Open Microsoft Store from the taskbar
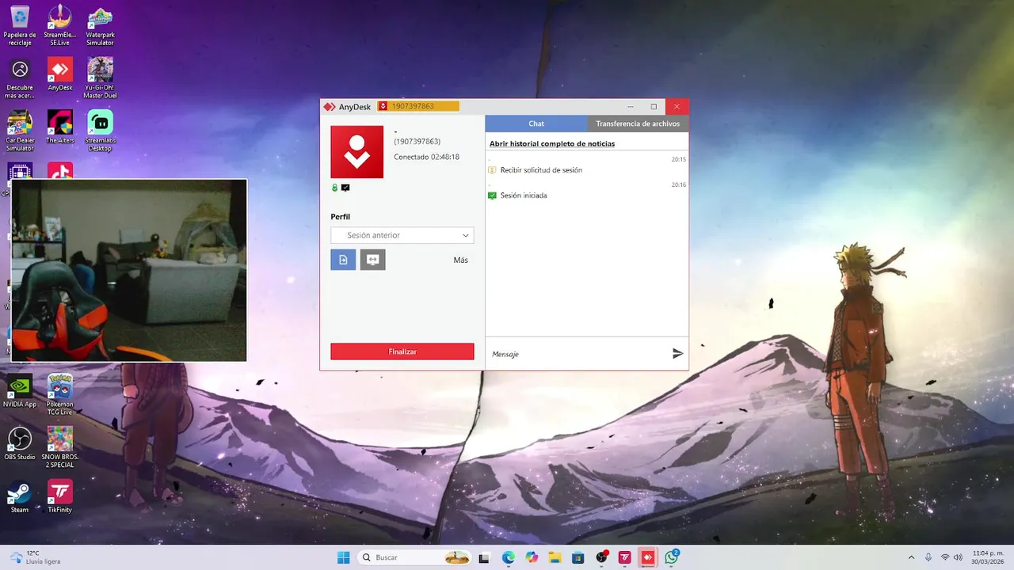Viewport: 1014px width, 570px height. click(578, 557)
